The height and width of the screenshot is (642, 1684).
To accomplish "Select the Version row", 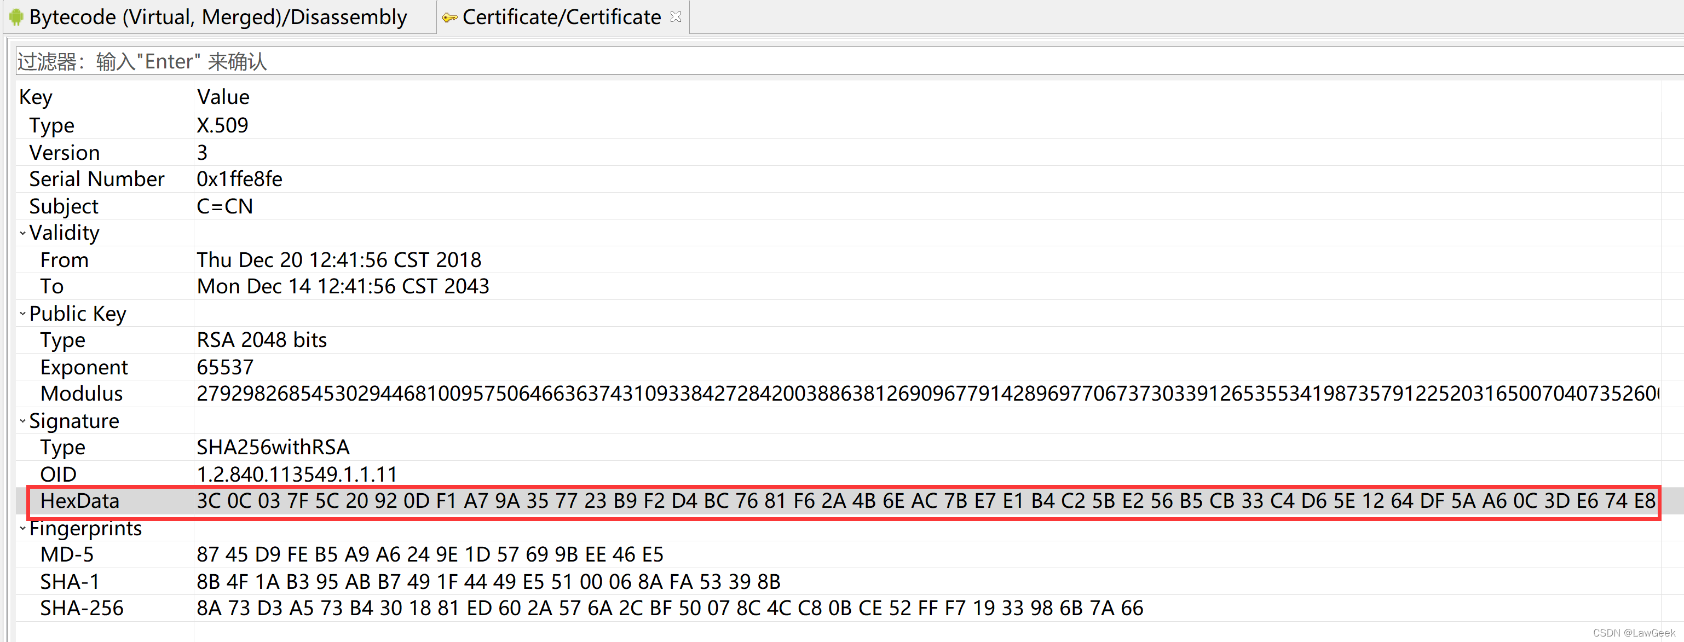I will click(838, 152).
